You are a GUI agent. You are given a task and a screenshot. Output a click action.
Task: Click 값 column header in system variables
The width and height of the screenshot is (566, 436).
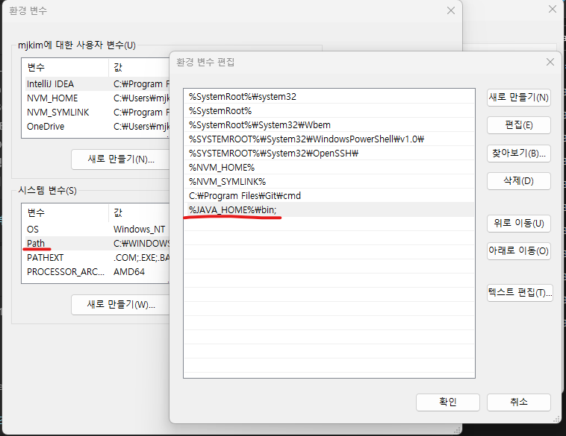point(140,212)
